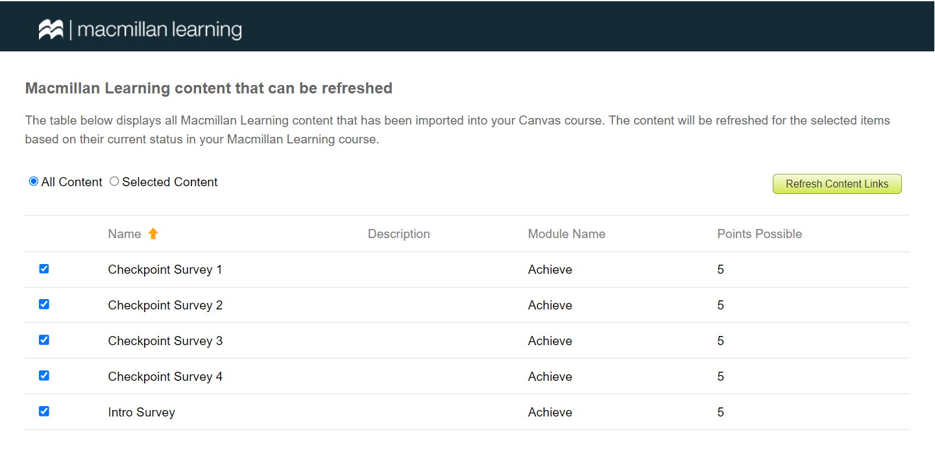
Task: Open the Intro Survey item
Action: coord(141,411)
